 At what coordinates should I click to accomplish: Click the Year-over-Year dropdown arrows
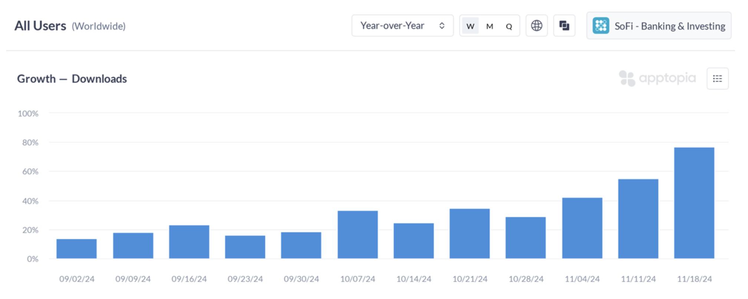coord(442,26)
